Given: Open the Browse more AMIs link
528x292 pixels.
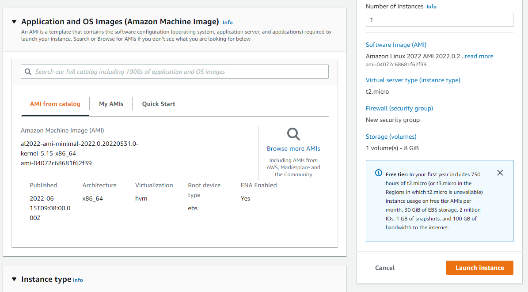Looking at the screenshot, I should [293, 148].
